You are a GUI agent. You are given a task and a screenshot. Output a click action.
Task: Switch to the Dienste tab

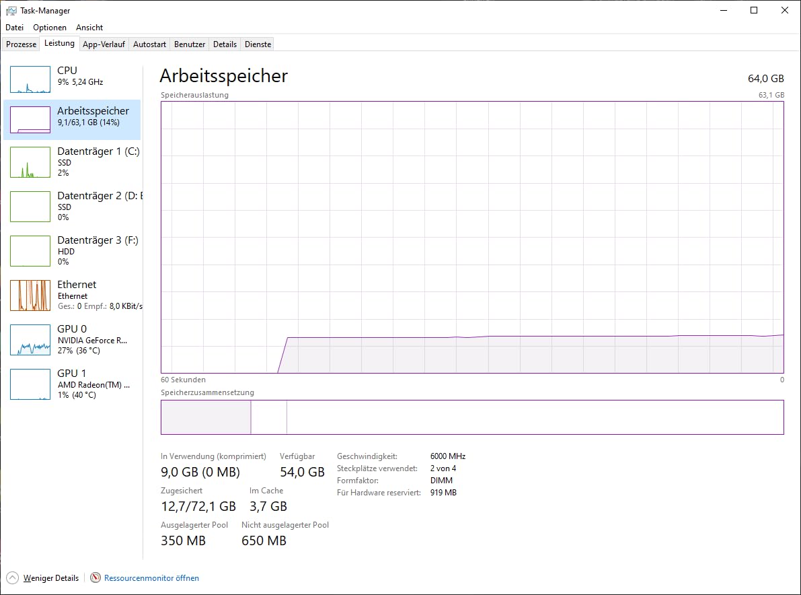coord(258,44)
